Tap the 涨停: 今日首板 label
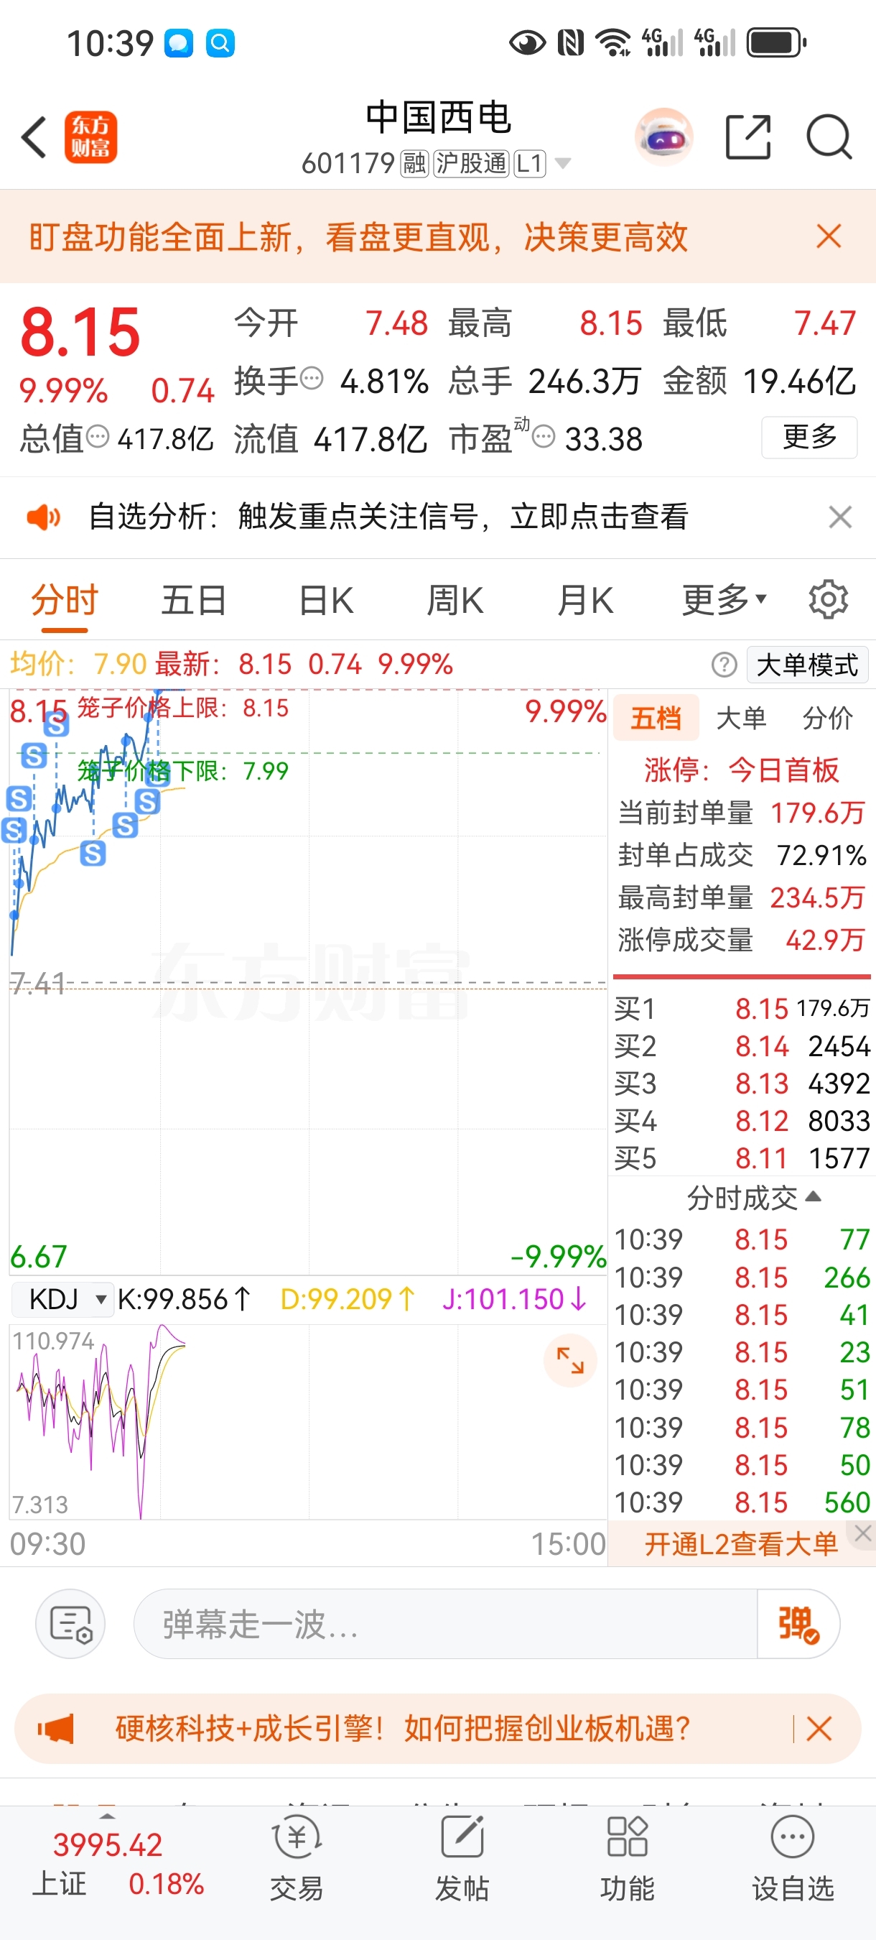 741,770
